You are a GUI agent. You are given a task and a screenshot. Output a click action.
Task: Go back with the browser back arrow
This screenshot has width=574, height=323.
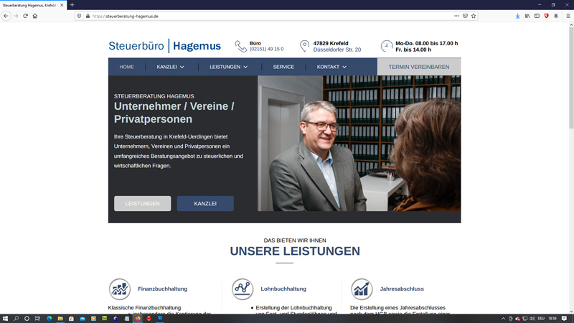6,16
